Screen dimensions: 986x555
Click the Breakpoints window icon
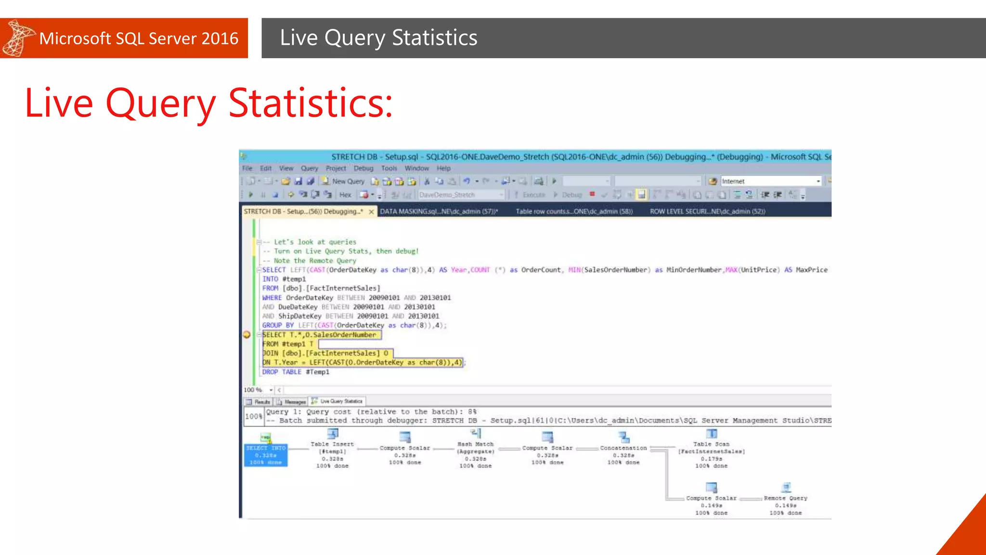(364, 195)
